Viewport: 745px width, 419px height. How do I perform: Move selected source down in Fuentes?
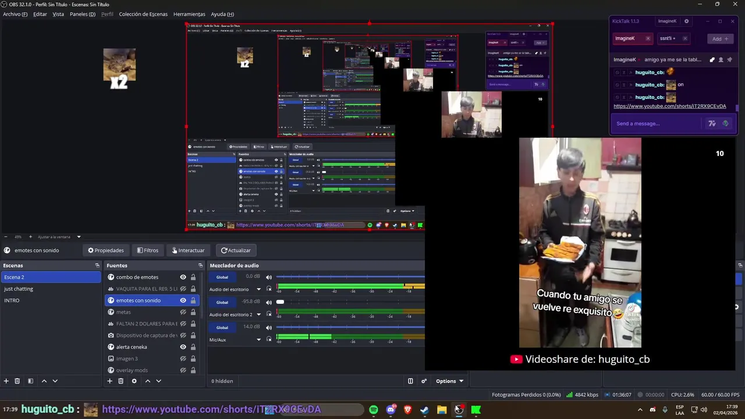(x=158, y=381)
